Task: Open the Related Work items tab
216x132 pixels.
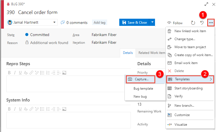Action: click(152, 53)
